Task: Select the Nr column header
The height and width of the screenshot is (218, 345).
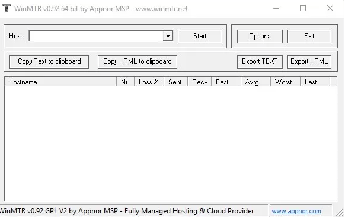Action: [126, 82]
